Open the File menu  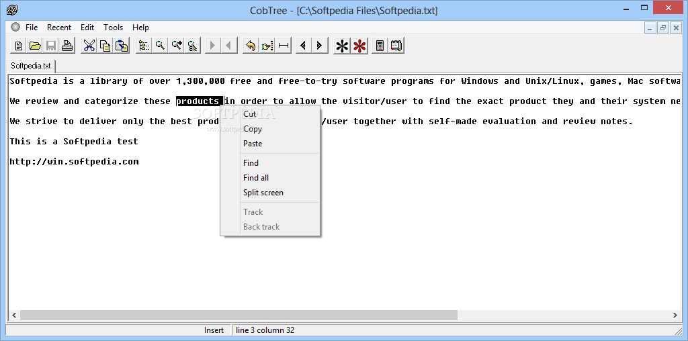(x=32, y=27)
